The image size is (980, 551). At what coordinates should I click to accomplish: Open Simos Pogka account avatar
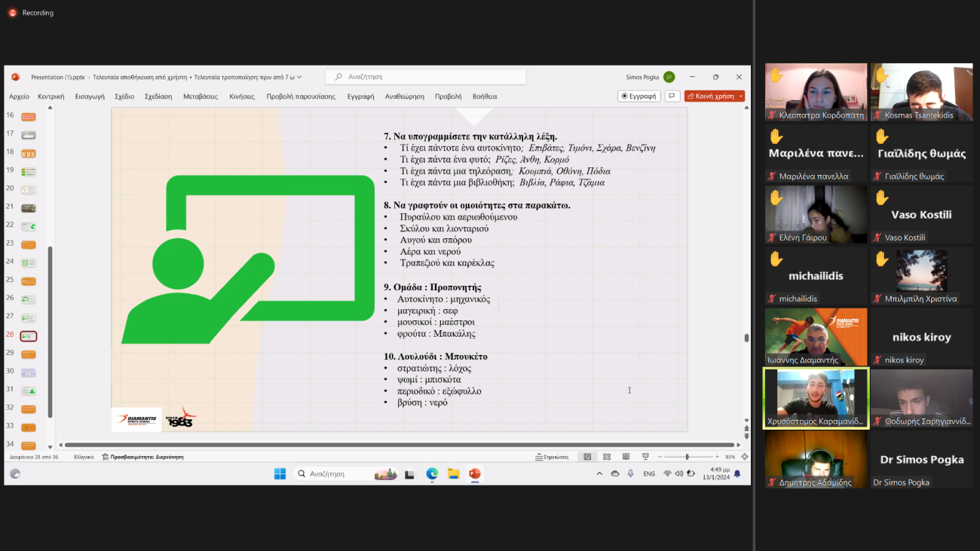pos(669,77)
